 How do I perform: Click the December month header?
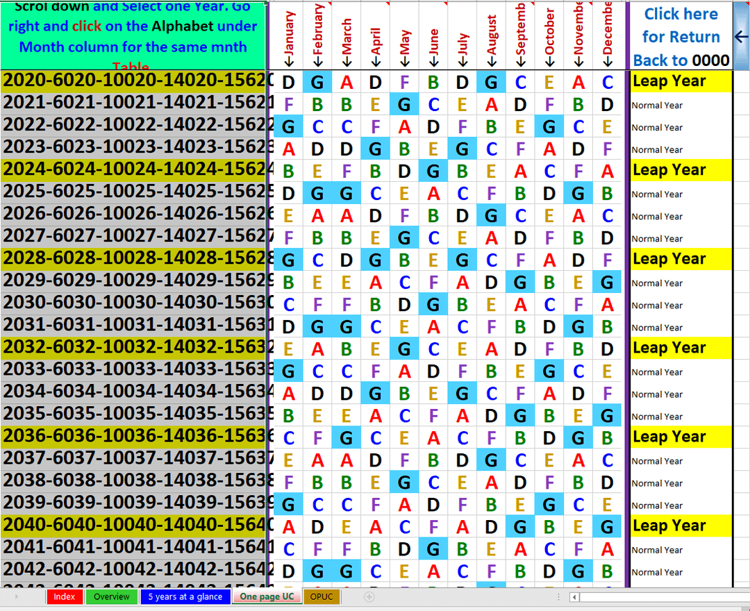click(x=607, y=37)
